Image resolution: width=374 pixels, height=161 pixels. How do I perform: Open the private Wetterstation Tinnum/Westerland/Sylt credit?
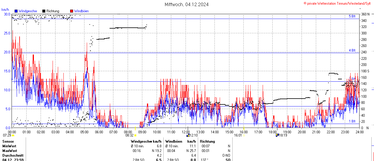337,3
